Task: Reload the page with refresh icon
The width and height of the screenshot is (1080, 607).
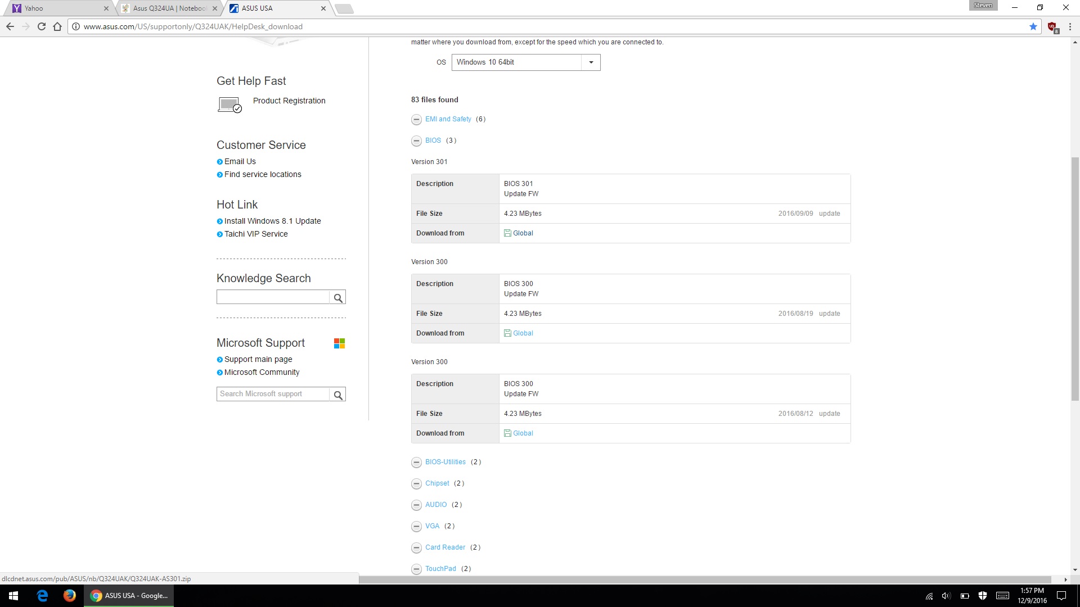Action: pyautogui.click(x=42, y=26)
